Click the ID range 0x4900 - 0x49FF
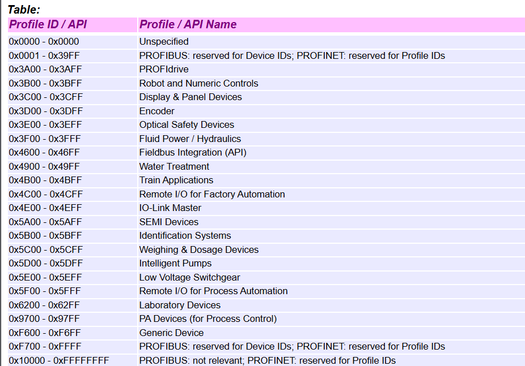 [x=44, y=166]
